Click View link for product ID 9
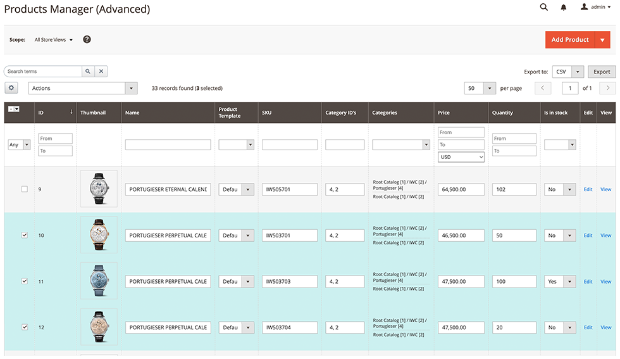 click(x=606, y=189)
